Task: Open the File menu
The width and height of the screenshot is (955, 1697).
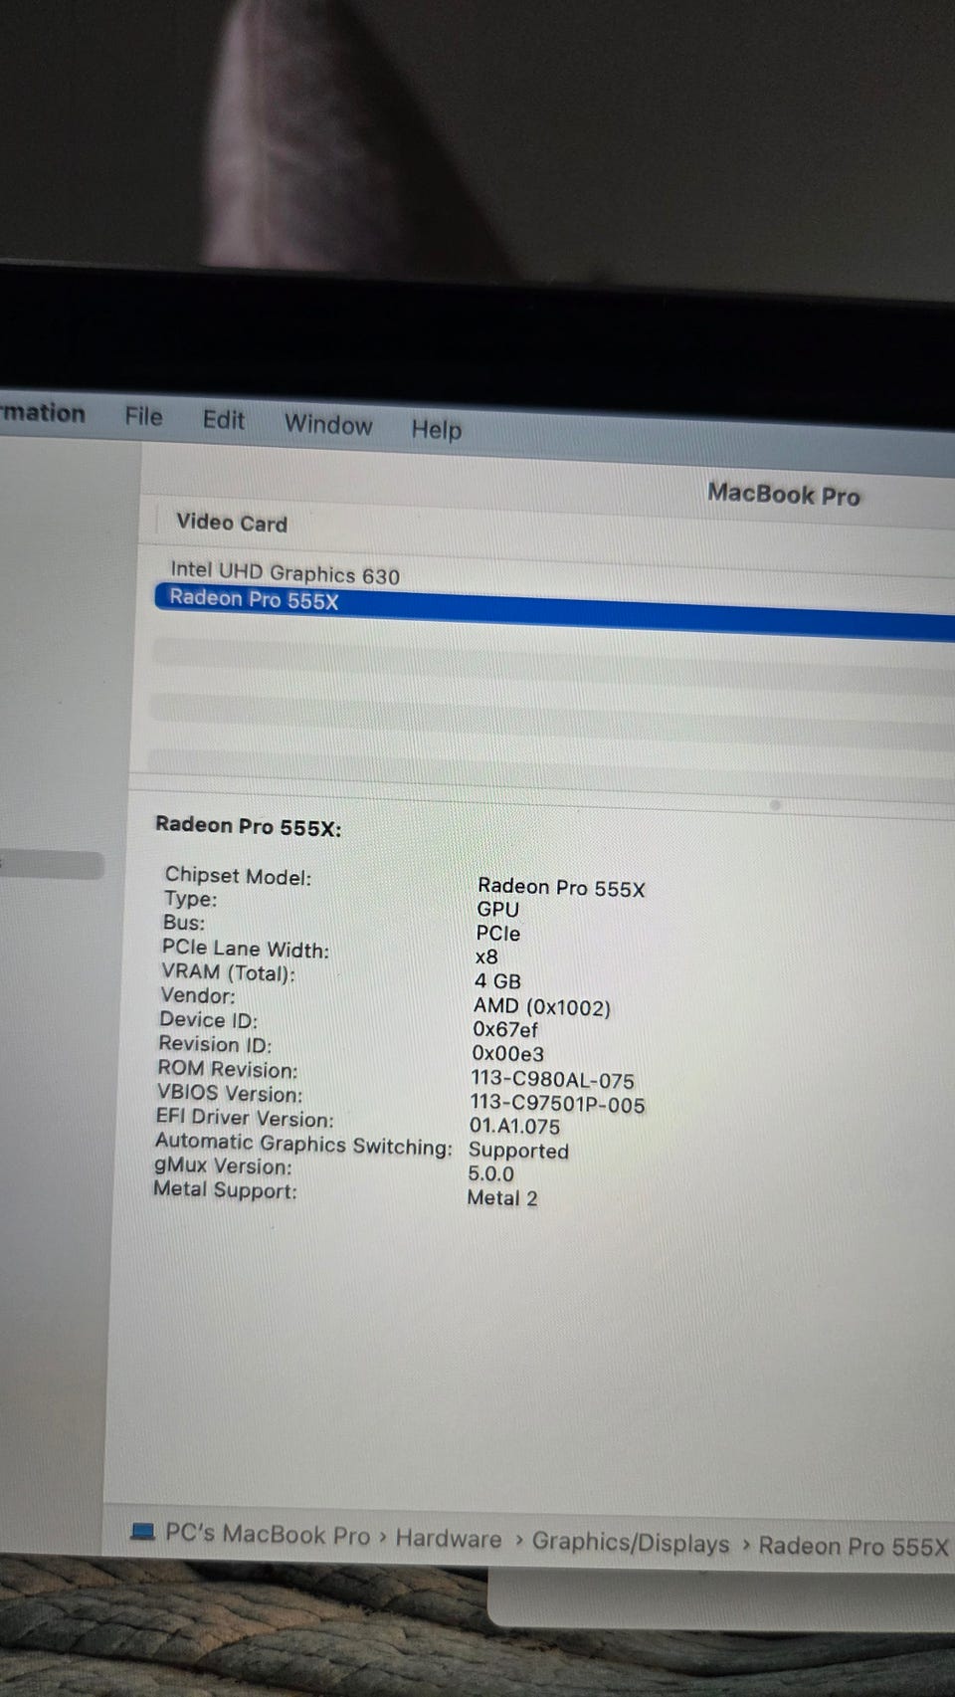Action: coord(143,416)
